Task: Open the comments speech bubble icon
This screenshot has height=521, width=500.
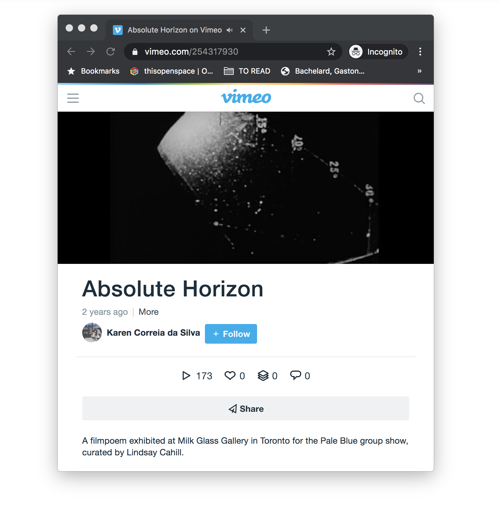Action: coord(296,375)
